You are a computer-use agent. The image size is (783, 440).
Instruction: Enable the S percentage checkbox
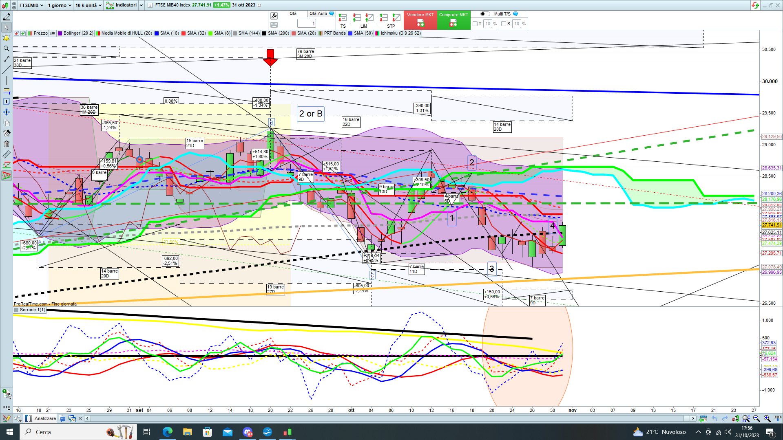(x=504, y=24)
